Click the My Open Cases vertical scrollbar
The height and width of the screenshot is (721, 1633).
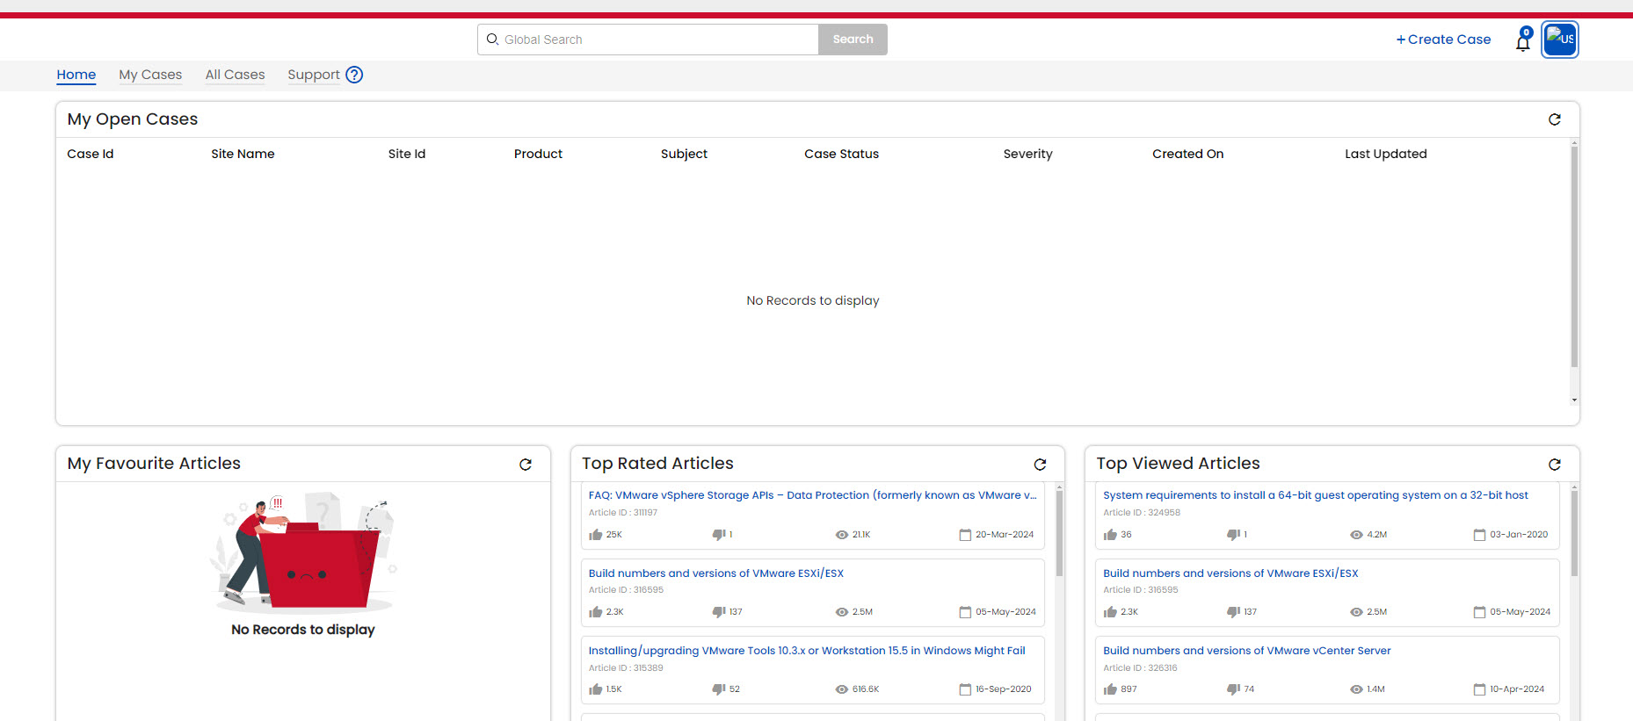coord(1574,256)
